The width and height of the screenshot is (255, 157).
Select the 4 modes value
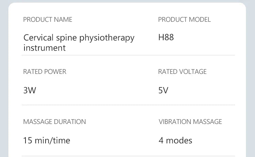tap(175, 140)
